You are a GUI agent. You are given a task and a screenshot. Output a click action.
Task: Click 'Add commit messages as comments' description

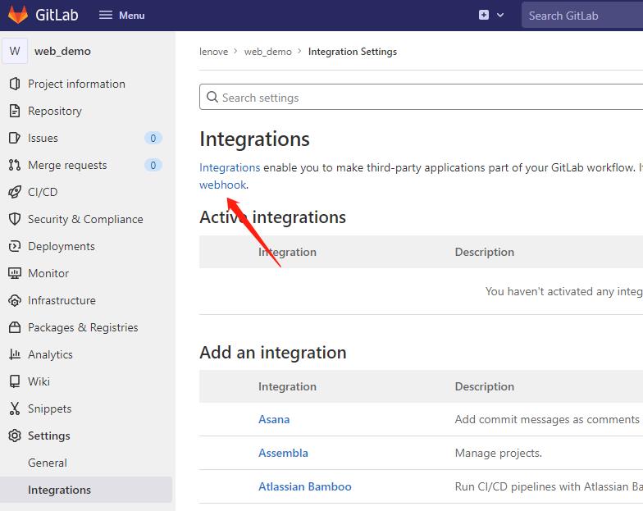[x=548, y=419]
